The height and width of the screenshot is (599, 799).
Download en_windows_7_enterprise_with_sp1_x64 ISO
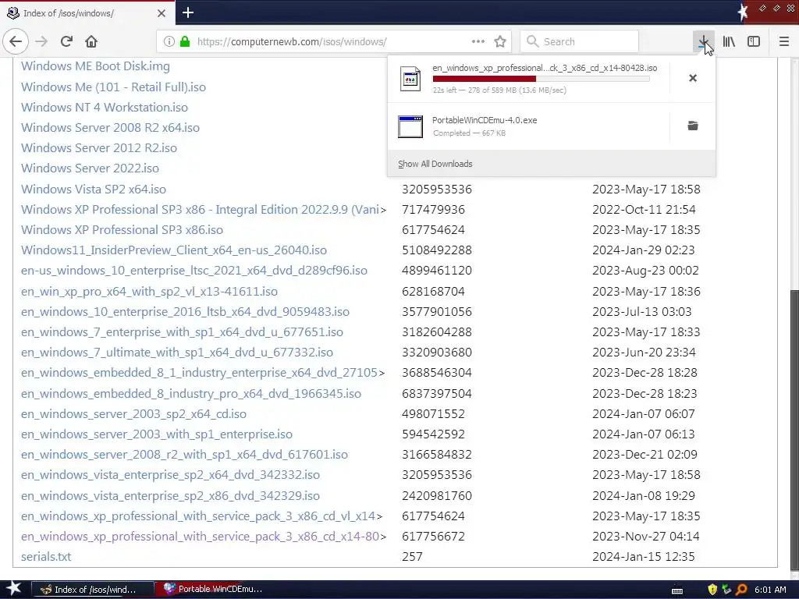click(x=182, y=332)
